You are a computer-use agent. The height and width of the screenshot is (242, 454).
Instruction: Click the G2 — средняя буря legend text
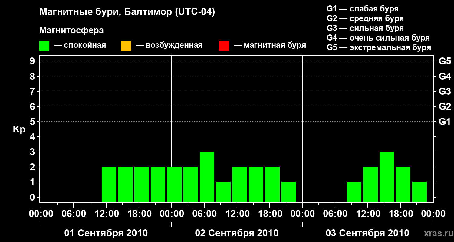[x=365, y=18]
